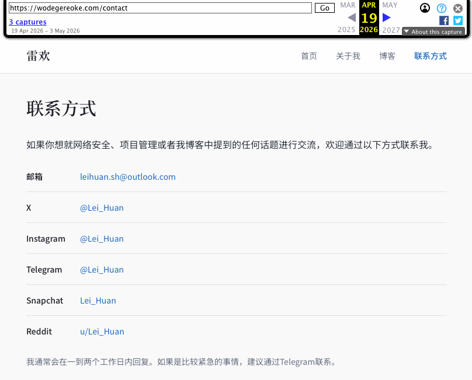The image size is (472, 380).
Task: Open the 联系方式 navigation tab
Action: (431, 56)
